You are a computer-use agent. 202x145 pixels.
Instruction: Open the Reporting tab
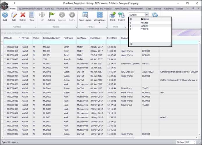(169, 9)
